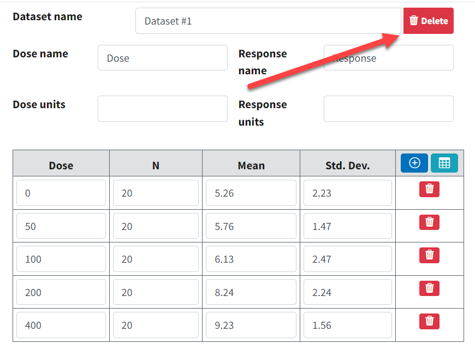The height and width of the screenshot is (349, 475).
Task: Click the Dose name label
Action: [40, 54]
